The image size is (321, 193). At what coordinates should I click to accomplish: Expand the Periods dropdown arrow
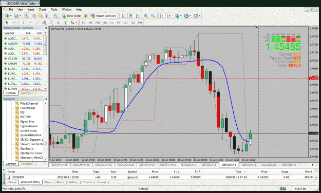point(190,16)
